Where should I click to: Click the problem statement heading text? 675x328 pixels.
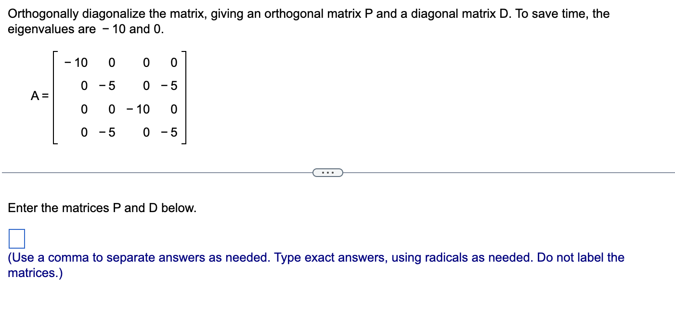tap(308, 13)
